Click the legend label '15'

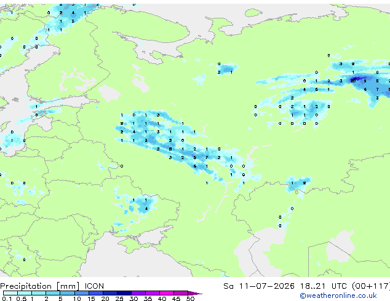[91, 299]
